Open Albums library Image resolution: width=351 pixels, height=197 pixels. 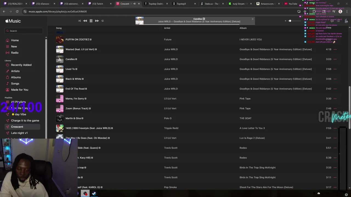[x=16, y=77]
